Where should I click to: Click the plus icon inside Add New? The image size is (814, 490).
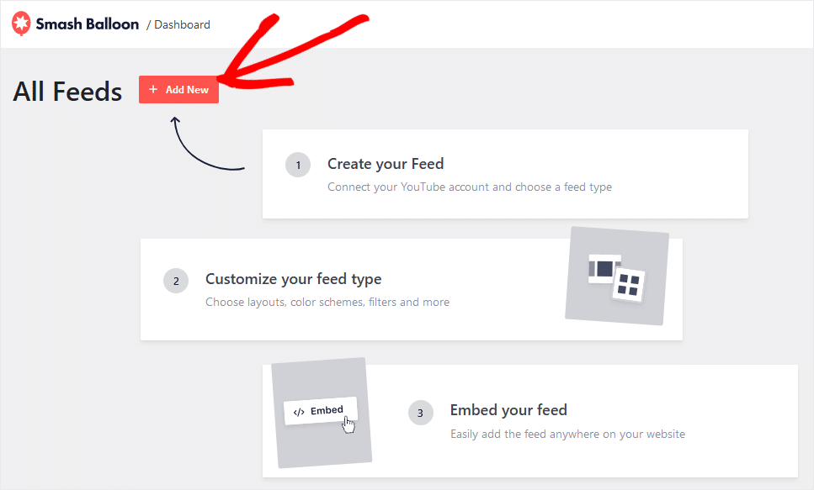(153, 89)
